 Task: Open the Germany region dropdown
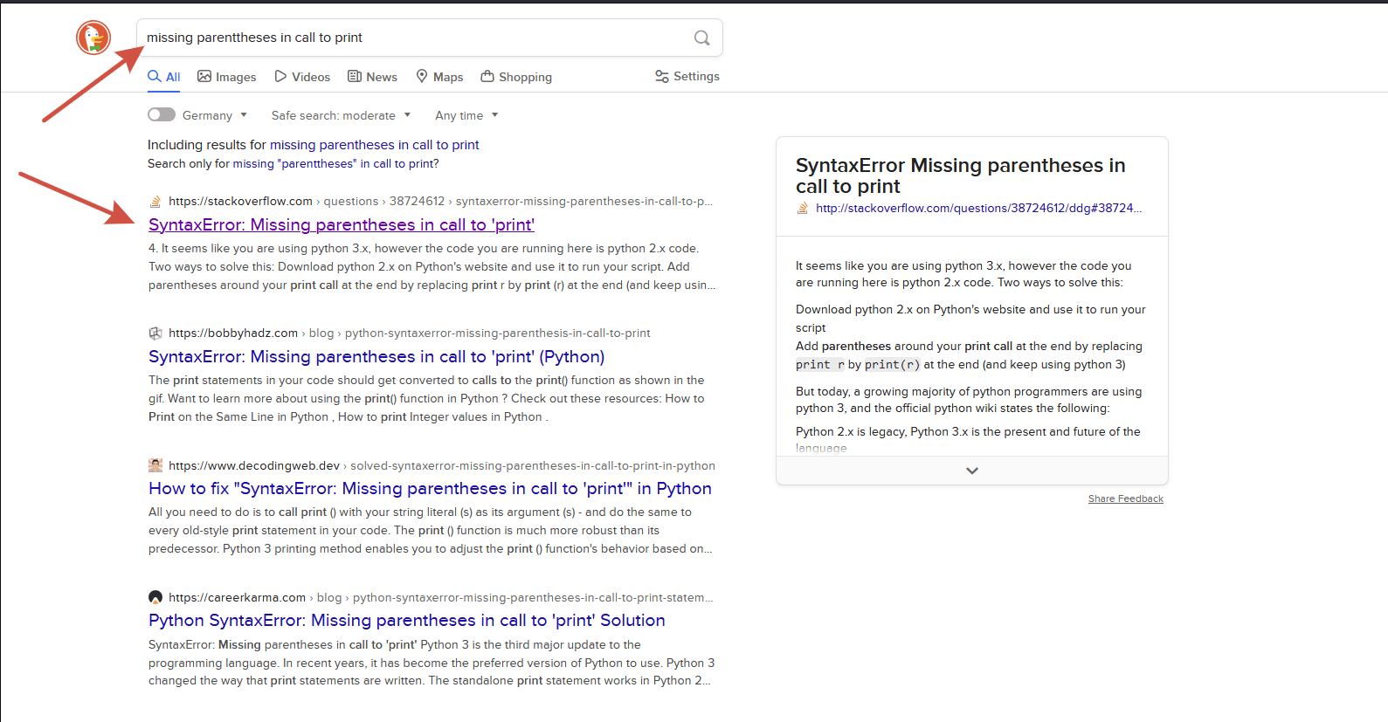[x=215, y=115]
